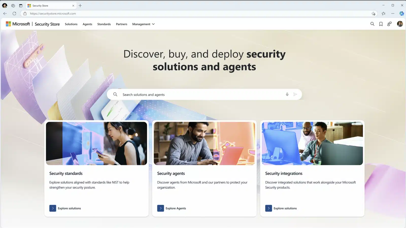Open the bookmark/saved items icon
This screenshot has width=406, height=228.
point(381,24)
